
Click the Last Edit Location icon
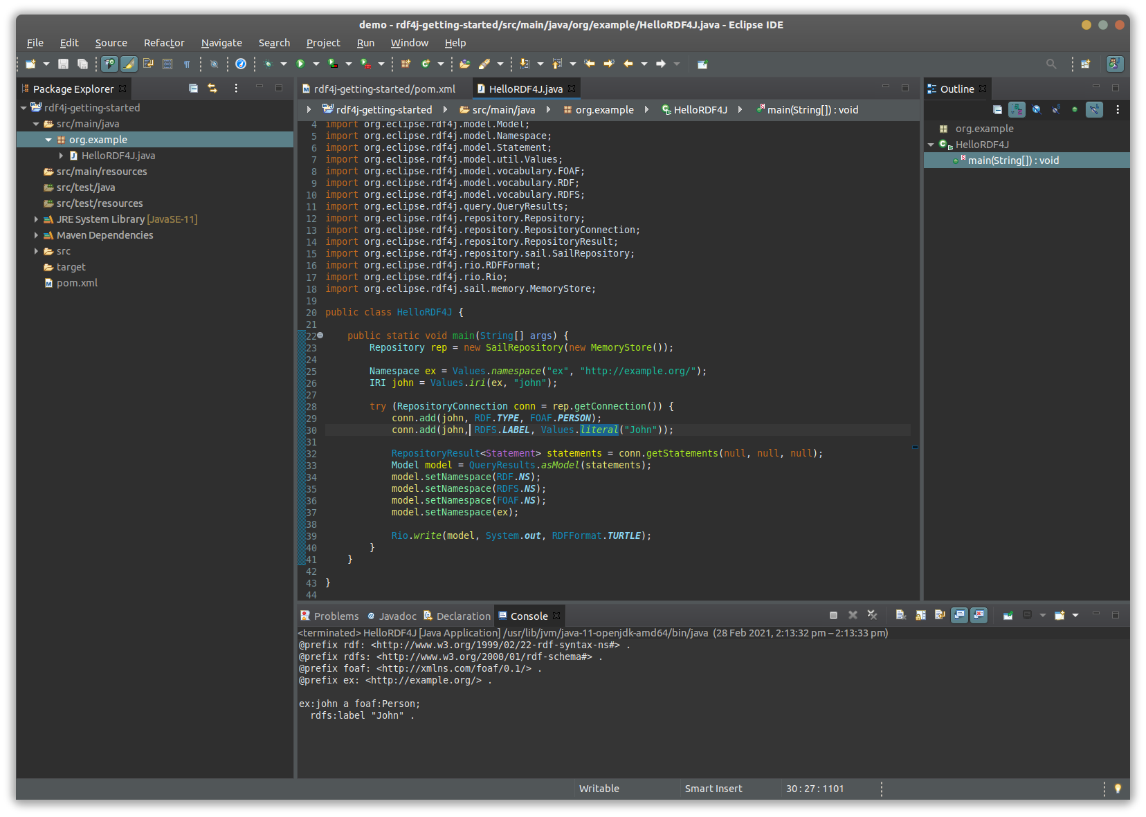pyautogui.click(x=590, y=64)
